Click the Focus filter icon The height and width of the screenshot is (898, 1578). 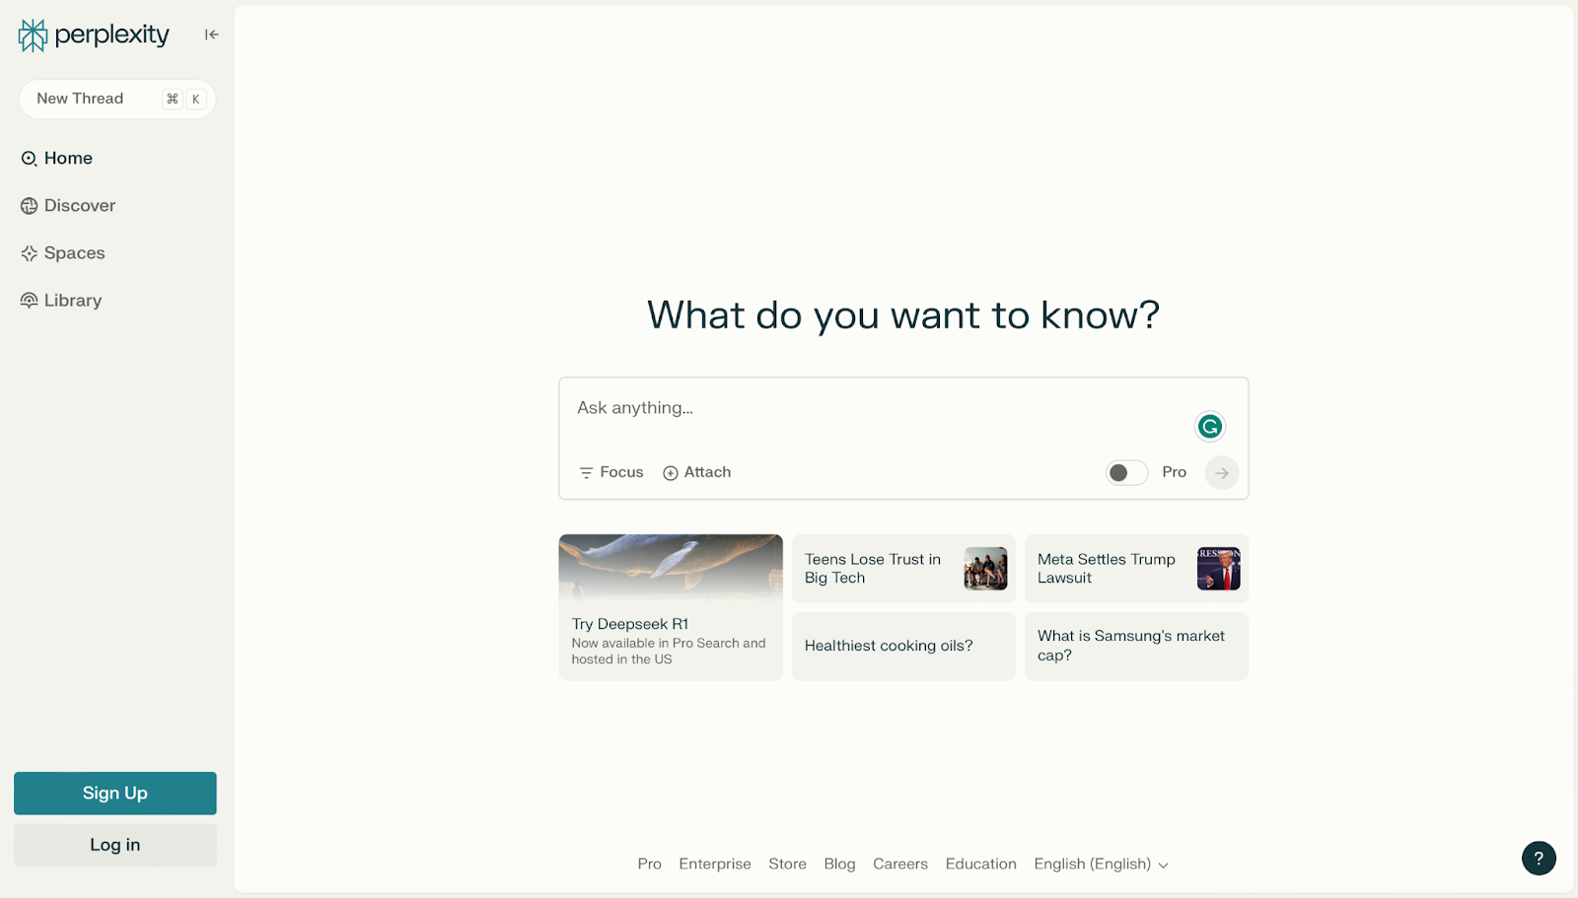click(586, 473)
